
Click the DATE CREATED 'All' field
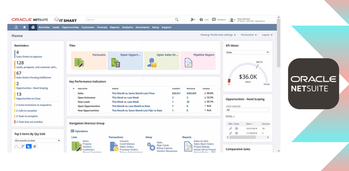click(x=247, y=110)
